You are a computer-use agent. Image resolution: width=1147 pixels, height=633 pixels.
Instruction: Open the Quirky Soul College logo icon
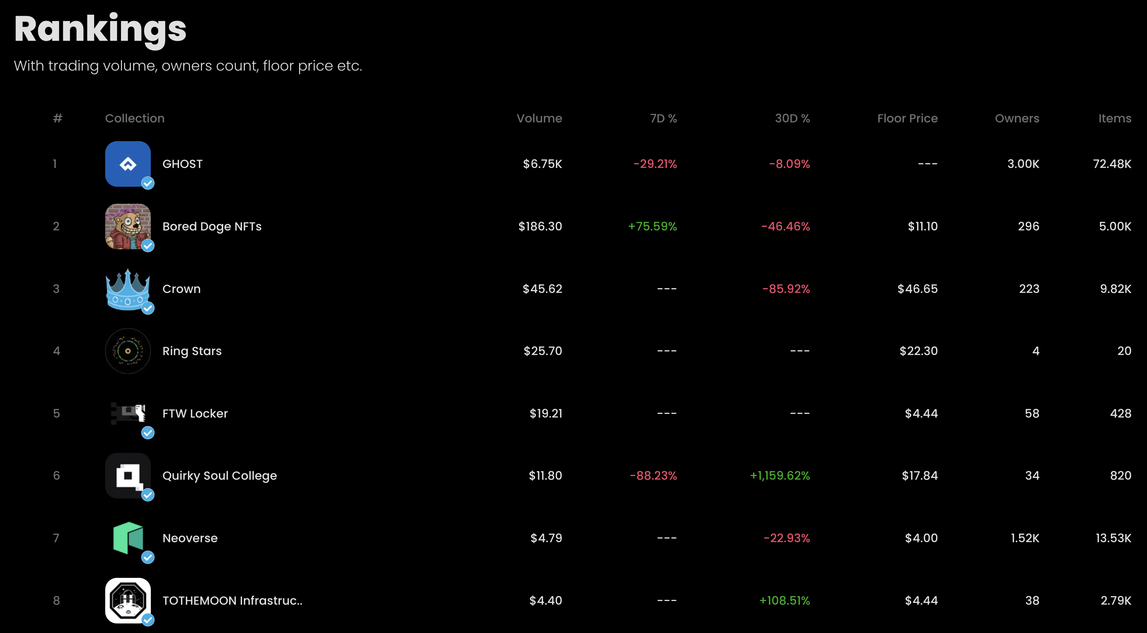128,476
